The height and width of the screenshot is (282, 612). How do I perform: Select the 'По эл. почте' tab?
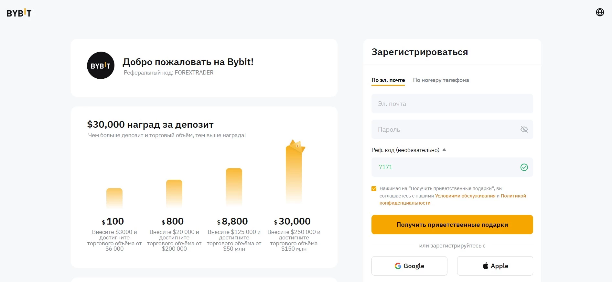tap(388, 80)
